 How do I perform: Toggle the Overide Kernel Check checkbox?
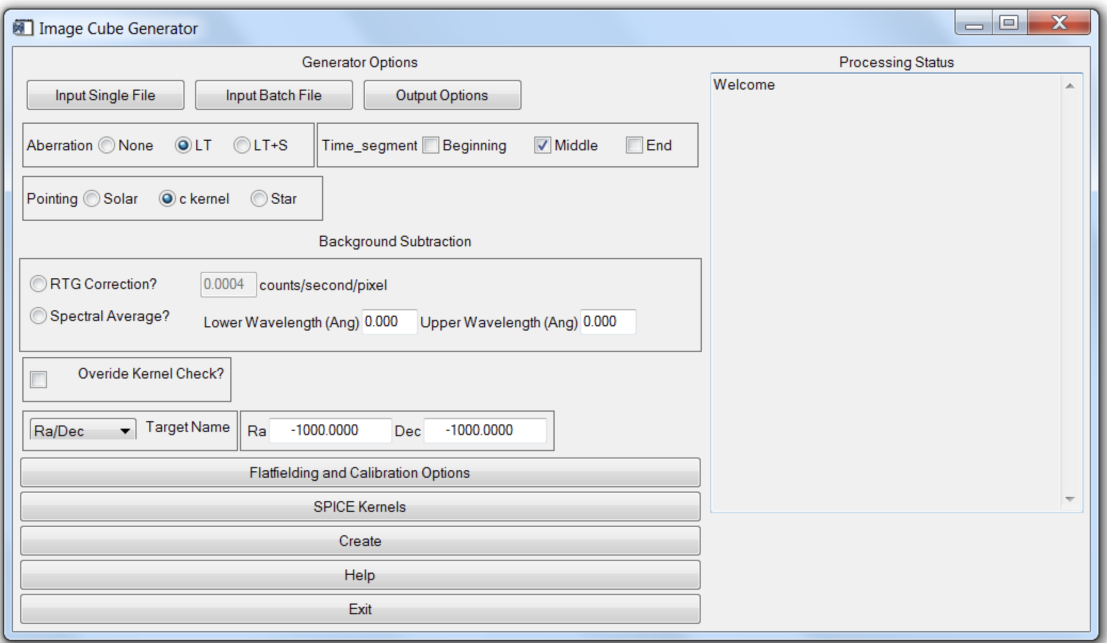(x=39, y=380)
